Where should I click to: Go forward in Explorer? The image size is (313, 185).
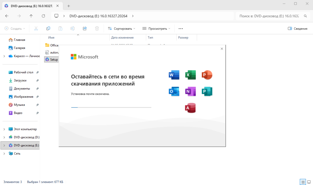(x=19, y=16)
